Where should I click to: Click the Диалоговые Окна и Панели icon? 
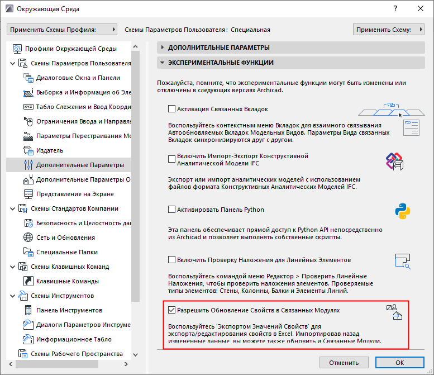click(28, 78)
